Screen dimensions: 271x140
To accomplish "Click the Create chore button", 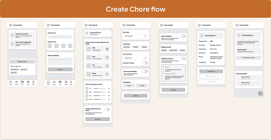I will [x=211, y=72].
